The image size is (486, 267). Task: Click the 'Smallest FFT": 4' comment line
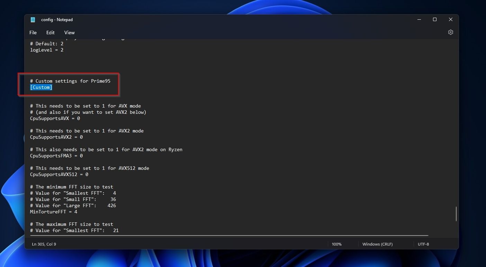click(73, 193)
